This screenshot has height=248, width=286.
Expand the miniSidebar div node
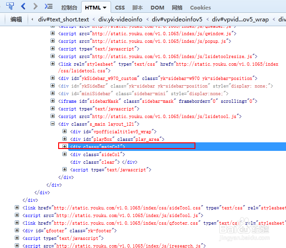[x=53, y=93]
